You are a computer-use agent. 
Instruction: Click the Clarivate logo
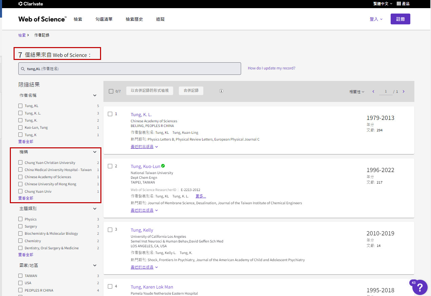pyautogui.click(x=31, y=4)
